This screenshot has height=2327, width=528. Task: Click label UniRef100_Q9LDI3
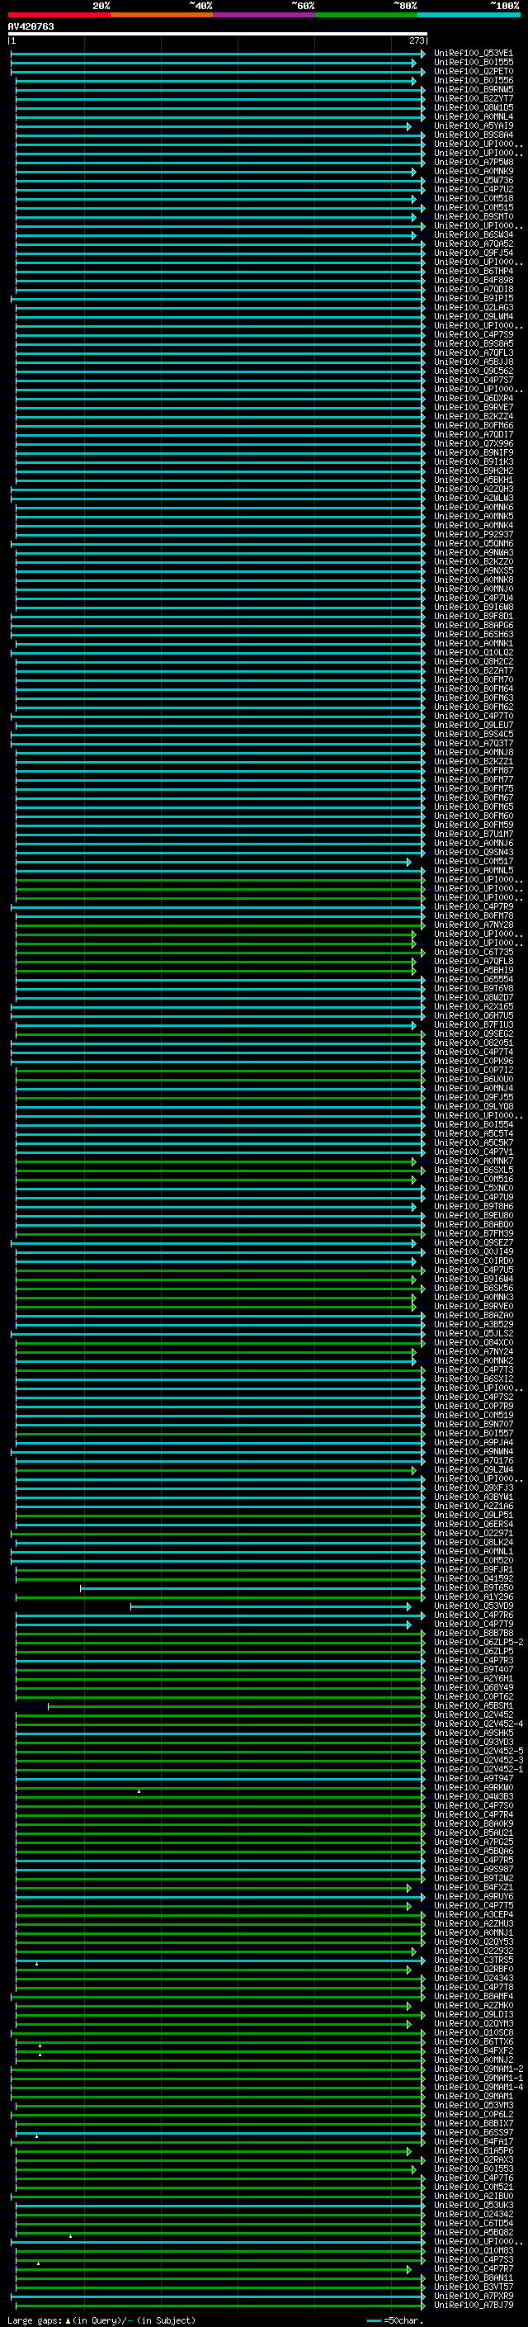tap(473, 2013)
